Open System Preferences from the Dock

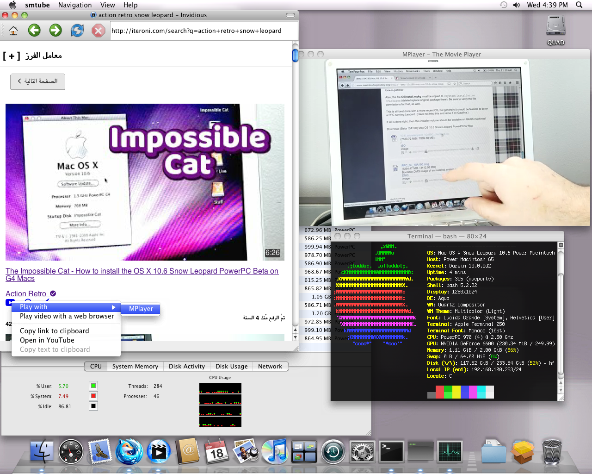(x=362, y=452)
